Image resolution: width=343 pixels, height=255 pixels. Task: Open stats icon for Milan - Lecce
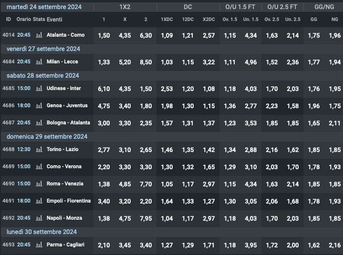[x=39, y=61]
